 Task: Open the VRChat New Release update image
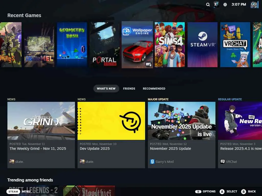point(240,121)
